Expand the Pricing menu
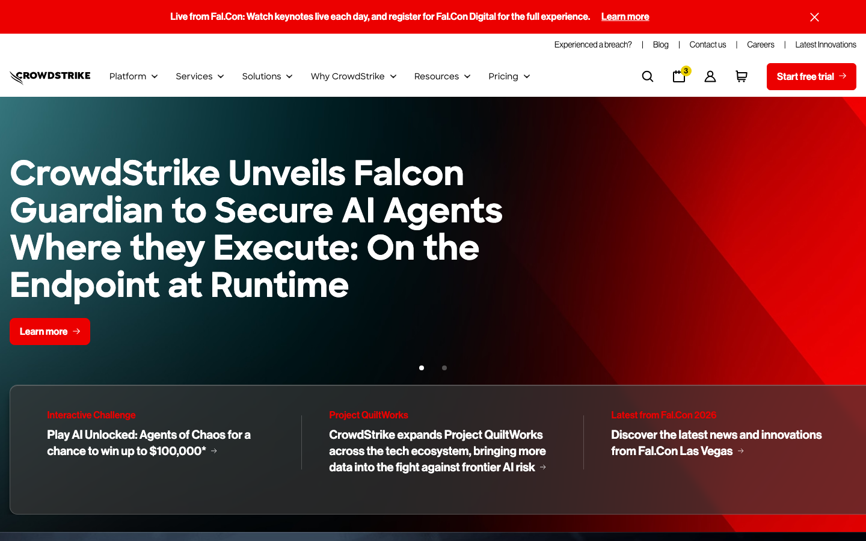 point(509,76)
